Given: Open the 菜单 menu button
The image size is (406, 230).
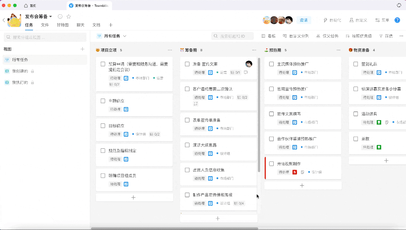Looking at the screenshot, I should 382,20.
